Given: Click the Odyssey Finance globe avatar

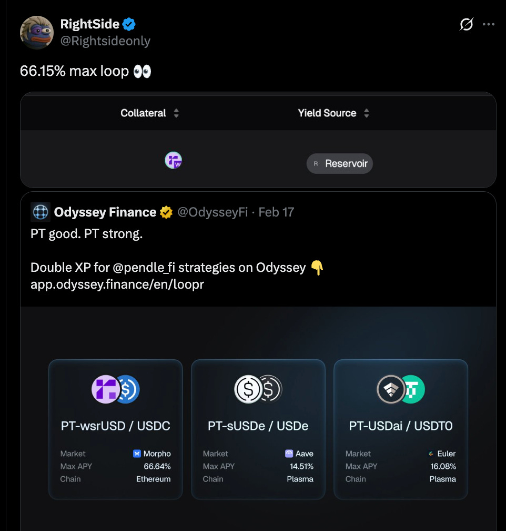Looking at the screenshot, I should (x=41, y=212).
